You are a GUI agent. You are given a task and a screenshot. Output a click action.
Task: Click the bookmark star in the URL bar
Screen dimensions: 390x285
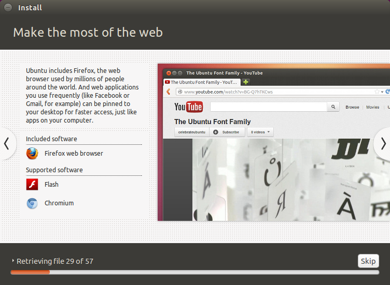tap(377, 92)
